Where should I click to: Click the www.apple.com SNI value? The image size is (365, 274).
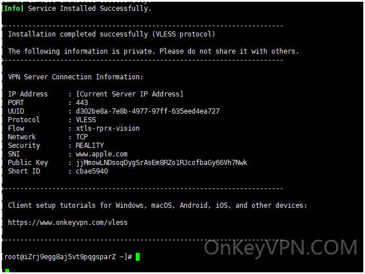click(x=102, y=154)
